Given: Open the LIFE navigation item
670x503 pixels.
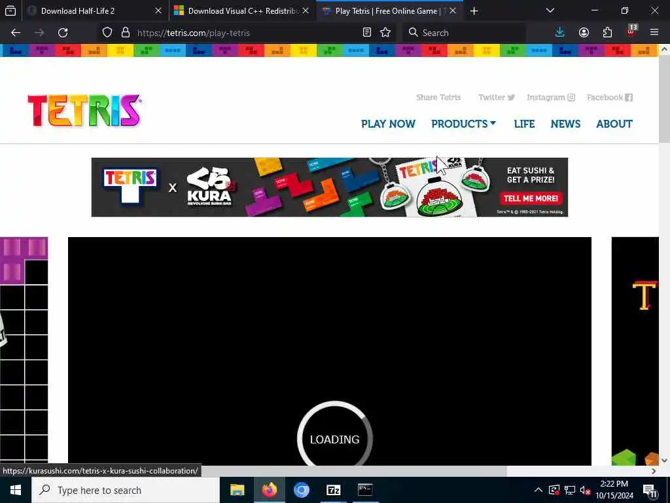Looking at the screenshot, I should [524, 124].
